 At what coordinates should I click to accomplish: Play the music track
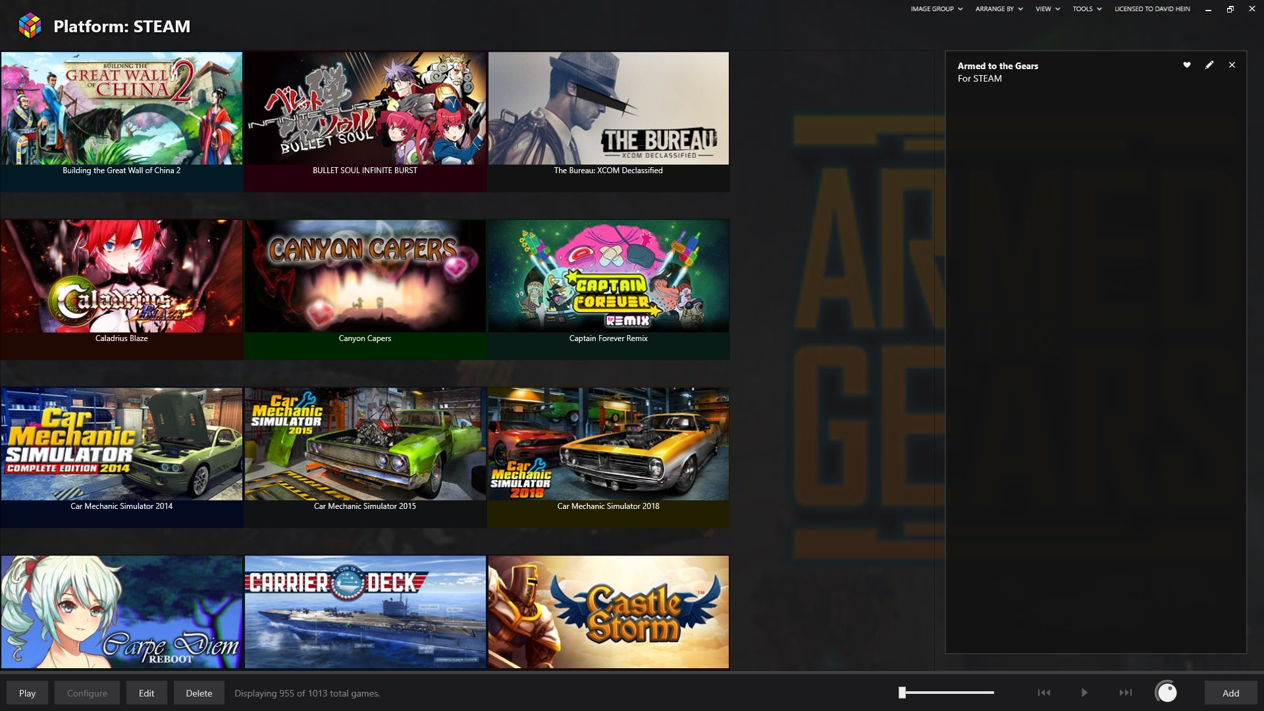coord(1084,693)
